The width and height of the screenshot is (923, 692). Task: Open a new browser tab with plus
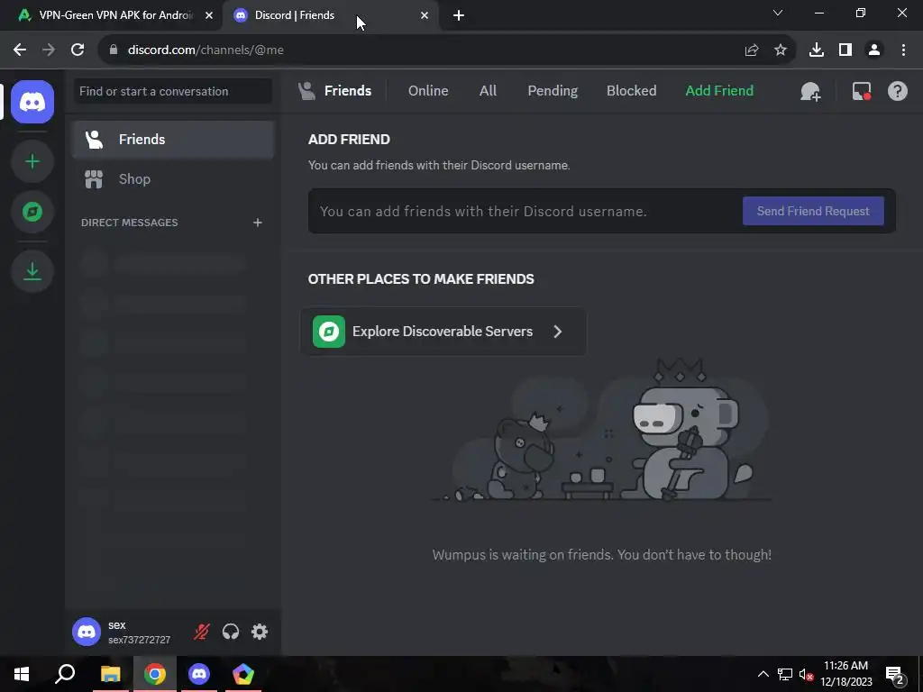coord(459,15)
